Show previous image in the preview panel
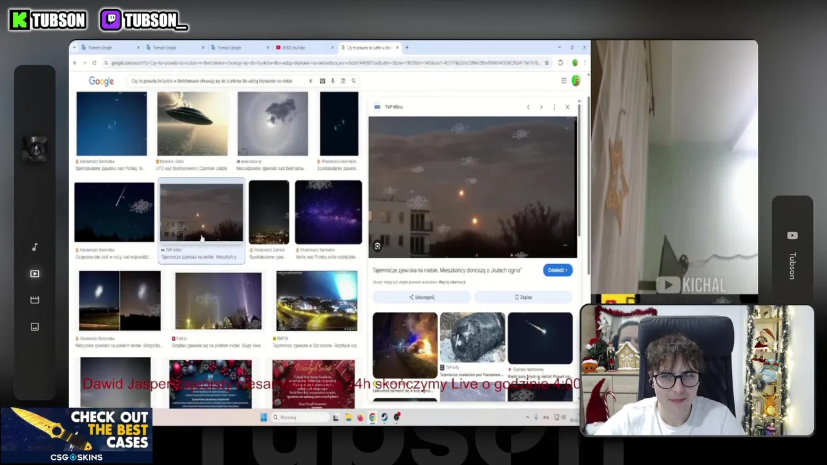The image size is (827, 465). tap(528, 107)
